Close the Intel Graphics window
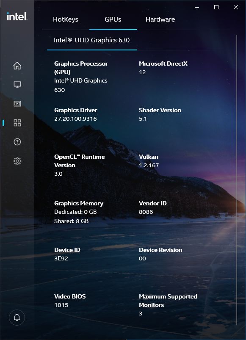246x340 pixels. (x=236, y=7)
